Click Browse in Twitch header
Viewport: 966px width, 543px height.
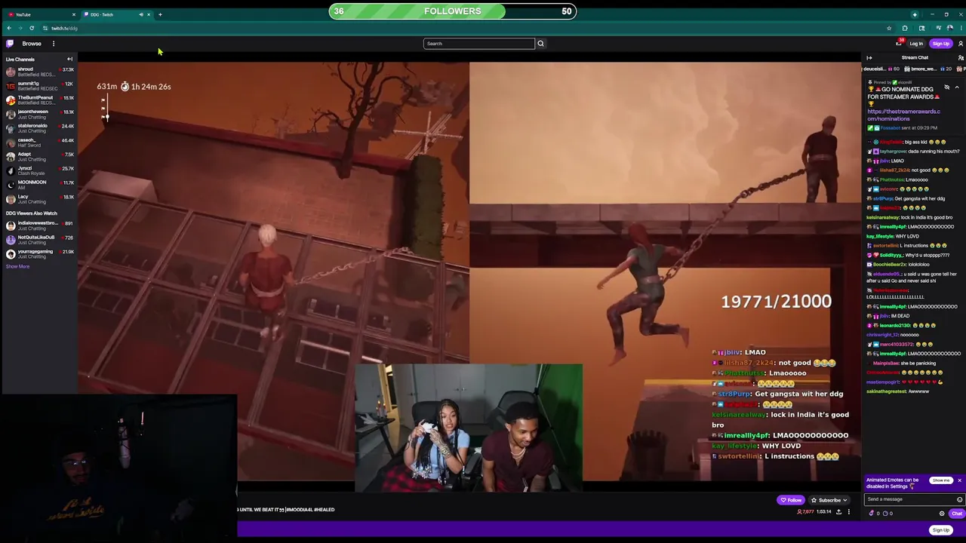(32, 44)
